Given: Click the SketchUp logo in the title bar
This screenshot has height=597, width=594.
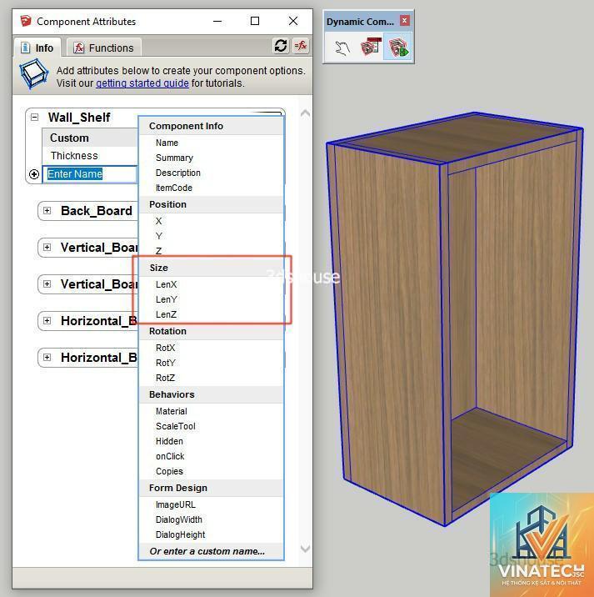Looking at the screenshot, I should pyautogui.click(x=26, y=21).
